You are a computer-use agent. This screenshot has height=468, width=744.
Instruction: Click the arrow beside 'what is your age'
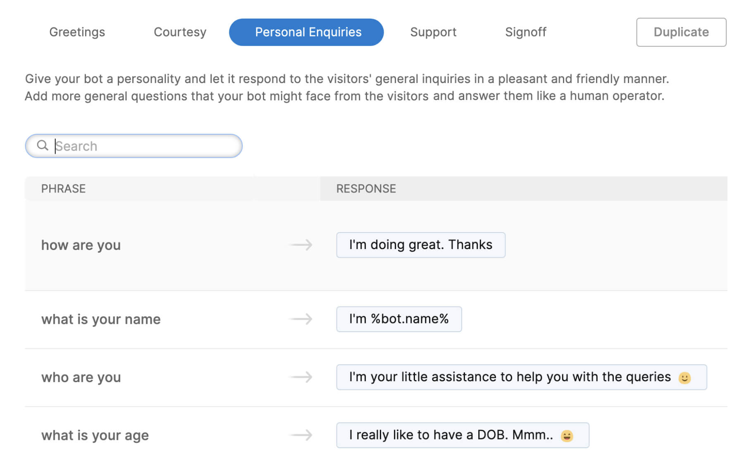(x=300, y=435)
